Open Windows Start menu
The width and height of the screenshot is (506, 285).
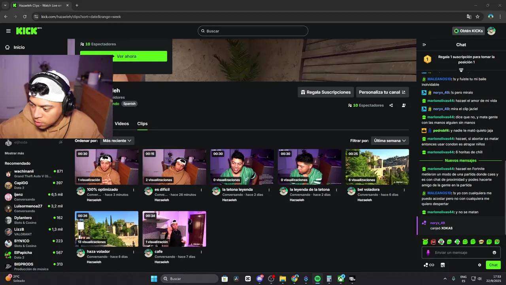pos(154,279)
